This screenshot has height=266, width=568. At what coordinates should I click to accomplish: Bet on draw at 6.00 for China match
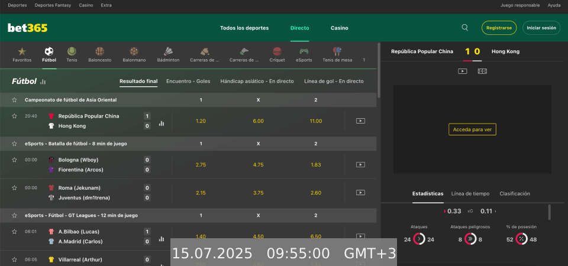(259, 121)
